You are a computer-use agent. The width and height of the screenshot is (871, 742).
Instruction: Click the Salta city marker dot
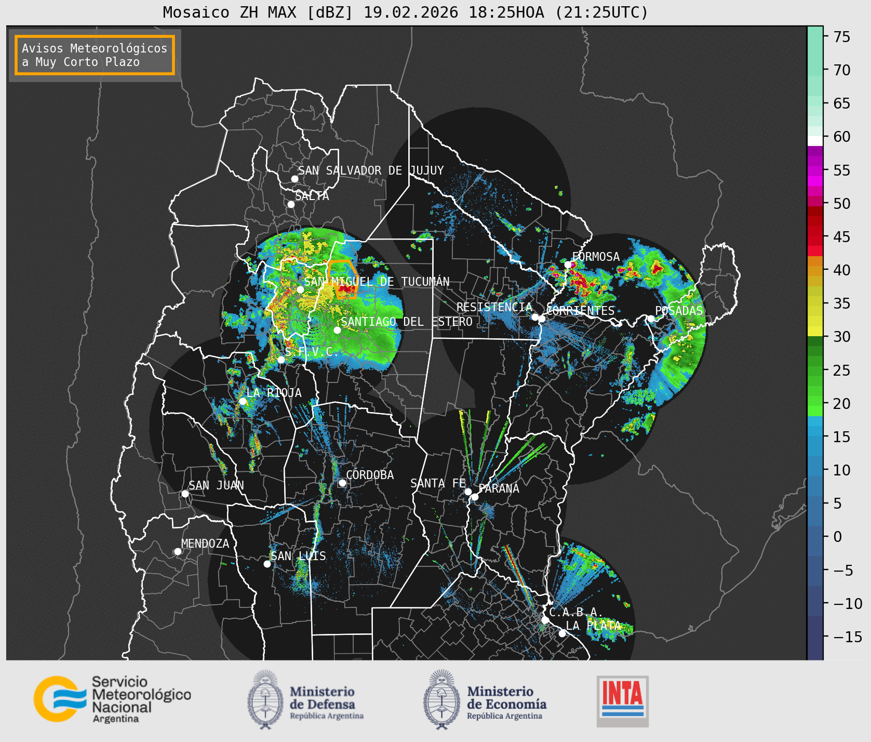pyautogui.click(x=291, y=204)
